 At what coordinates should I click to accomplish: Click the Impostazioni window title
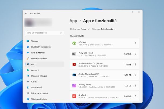pyautogui.click(x=35, y=13)
